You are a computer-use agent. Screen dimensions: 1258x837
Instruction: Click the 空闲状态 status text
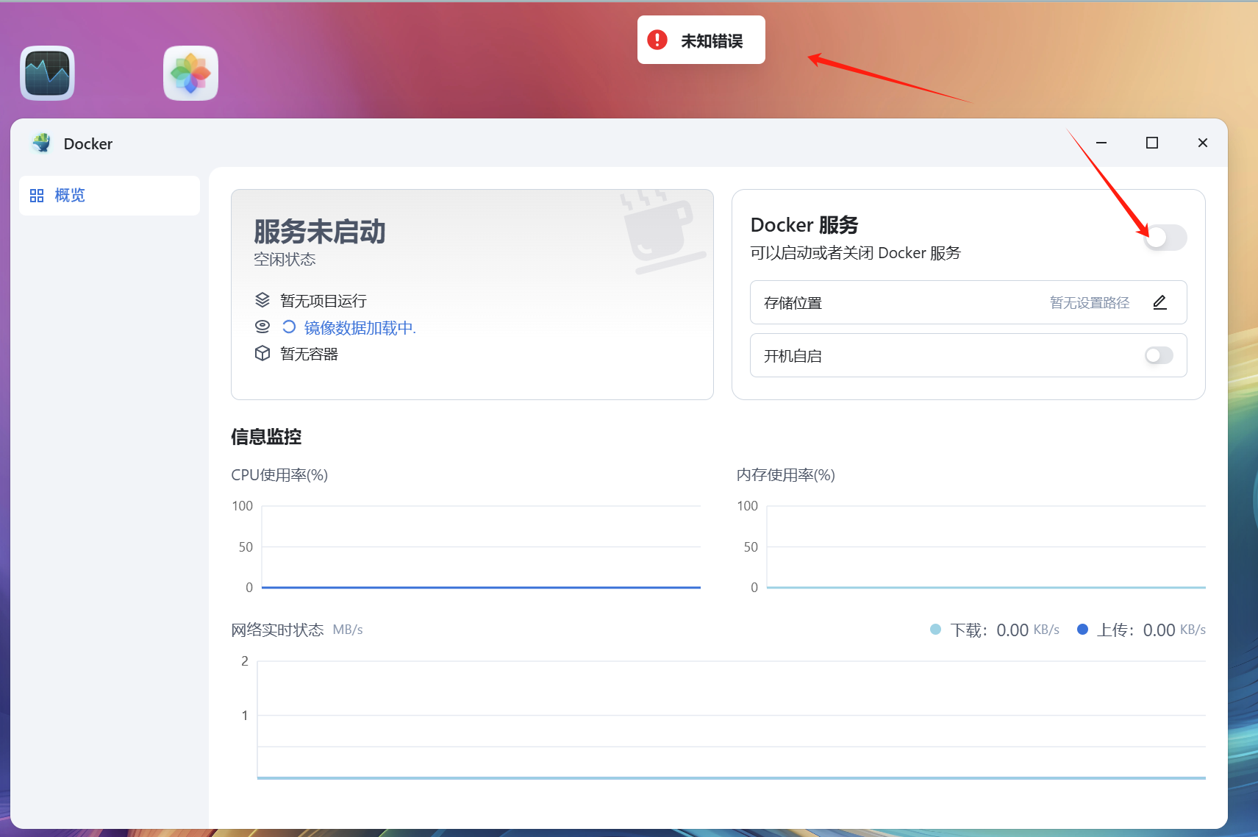point(285,259)
